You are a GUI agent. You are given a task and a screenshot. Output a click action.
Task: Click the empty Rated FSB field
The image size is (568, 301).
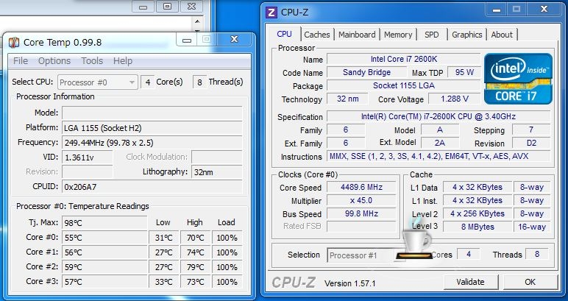tap(361, 227)
